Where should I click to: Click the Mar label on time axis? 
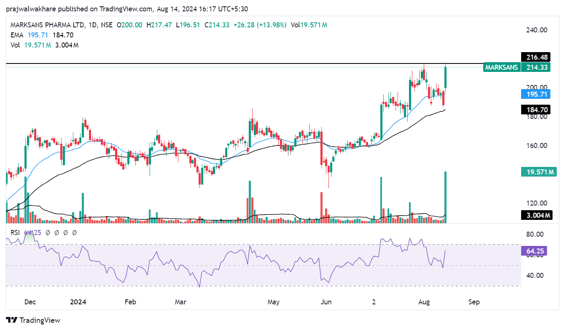pos(180,302)
